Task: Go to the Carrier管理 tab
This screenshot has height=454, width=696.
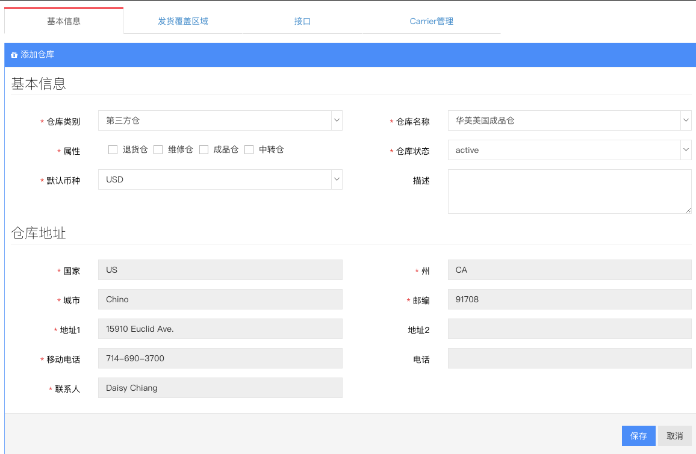Action: (x=432, y=21)
